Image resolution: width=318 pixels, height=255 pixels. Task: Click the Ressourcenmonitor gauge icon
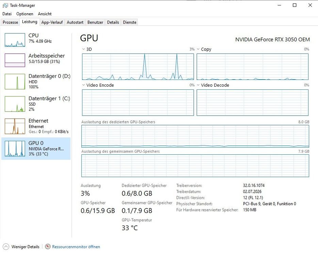(48, 247)
